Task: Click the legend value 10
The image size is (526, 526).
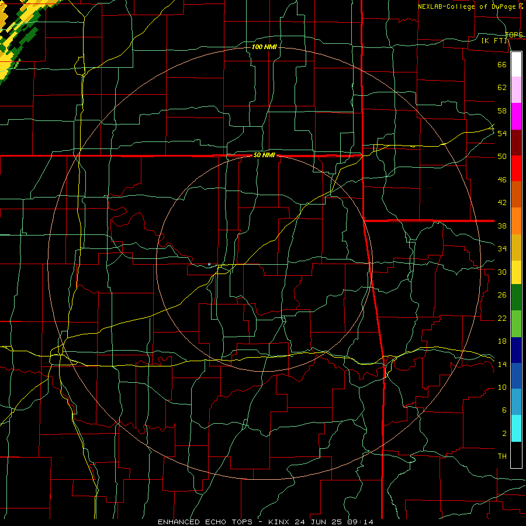Action: click(502, 387)
